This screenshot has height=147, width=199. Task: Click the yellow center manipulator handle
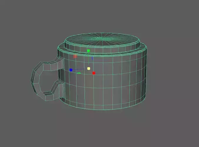click(89, 69)
